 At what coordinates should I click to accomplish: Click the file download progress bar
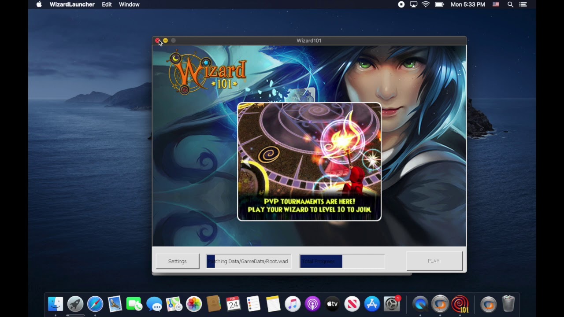point(249,261)
